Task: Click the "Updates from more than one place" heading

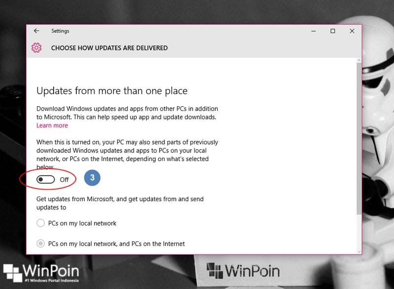Action: click(112, 91)
